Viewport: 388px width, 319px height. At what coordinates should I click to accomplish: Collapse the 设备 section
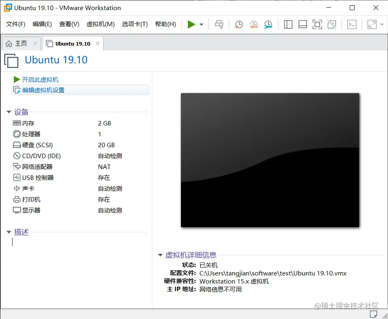(9, 112)
